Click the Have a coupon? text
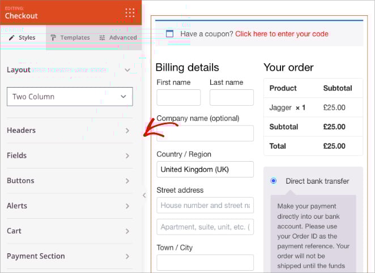The width and height of the screenshot is (375, 273). pyautogui.click(x=207, y=34)
